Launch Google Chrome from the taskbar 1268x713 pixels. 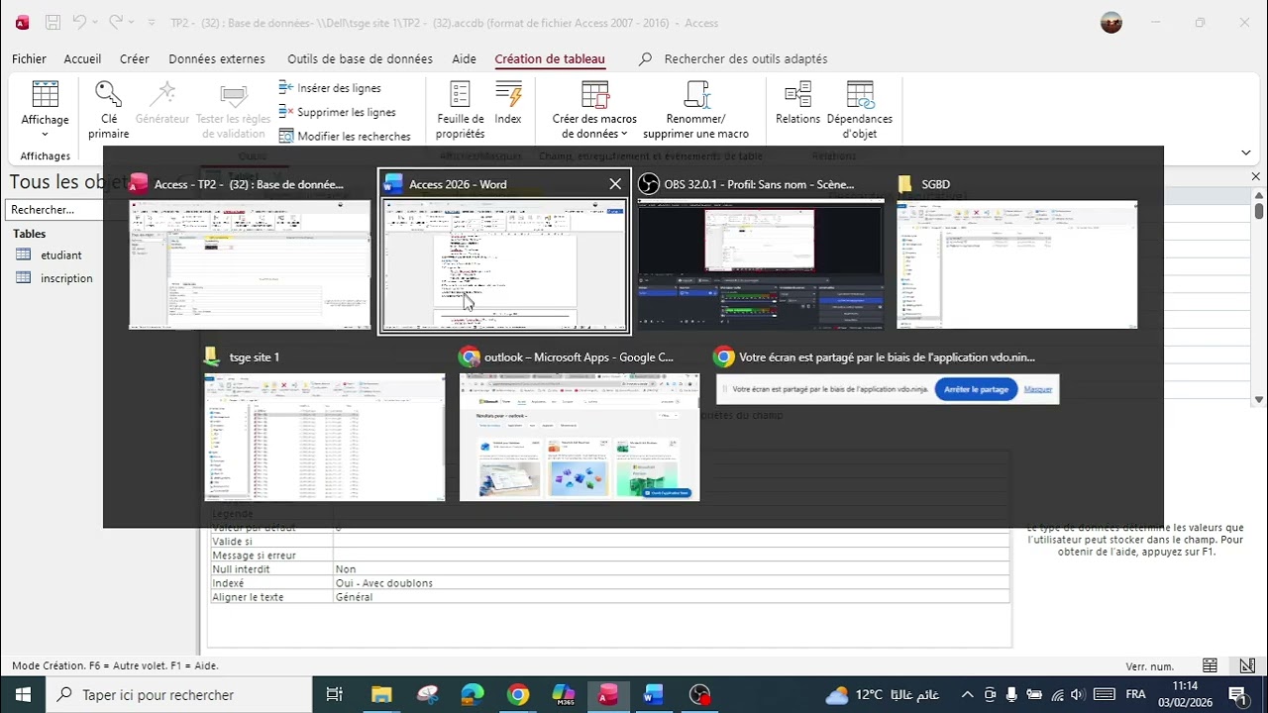pos(518,695)
